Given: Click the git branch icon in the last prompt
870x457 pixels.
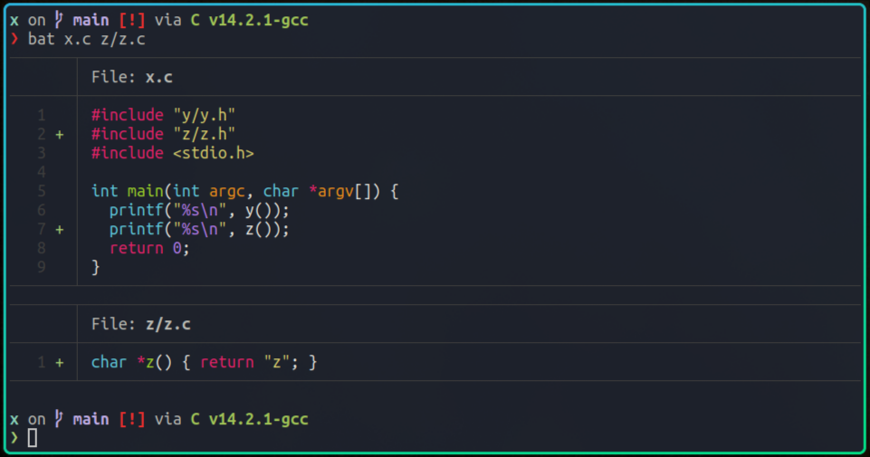Looking at the screenshot, I should [x=59, y=419].
